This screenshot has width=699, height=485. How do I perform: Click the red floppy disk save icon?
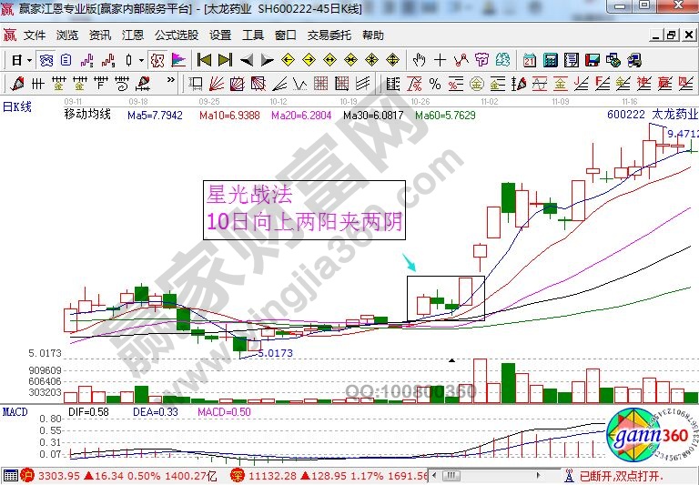tap(592, 60)
